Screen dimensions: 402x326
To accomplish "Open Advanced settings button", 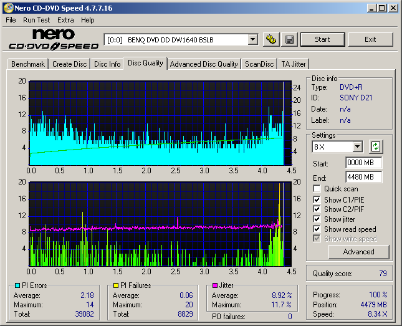I will [x=358, y=252].
